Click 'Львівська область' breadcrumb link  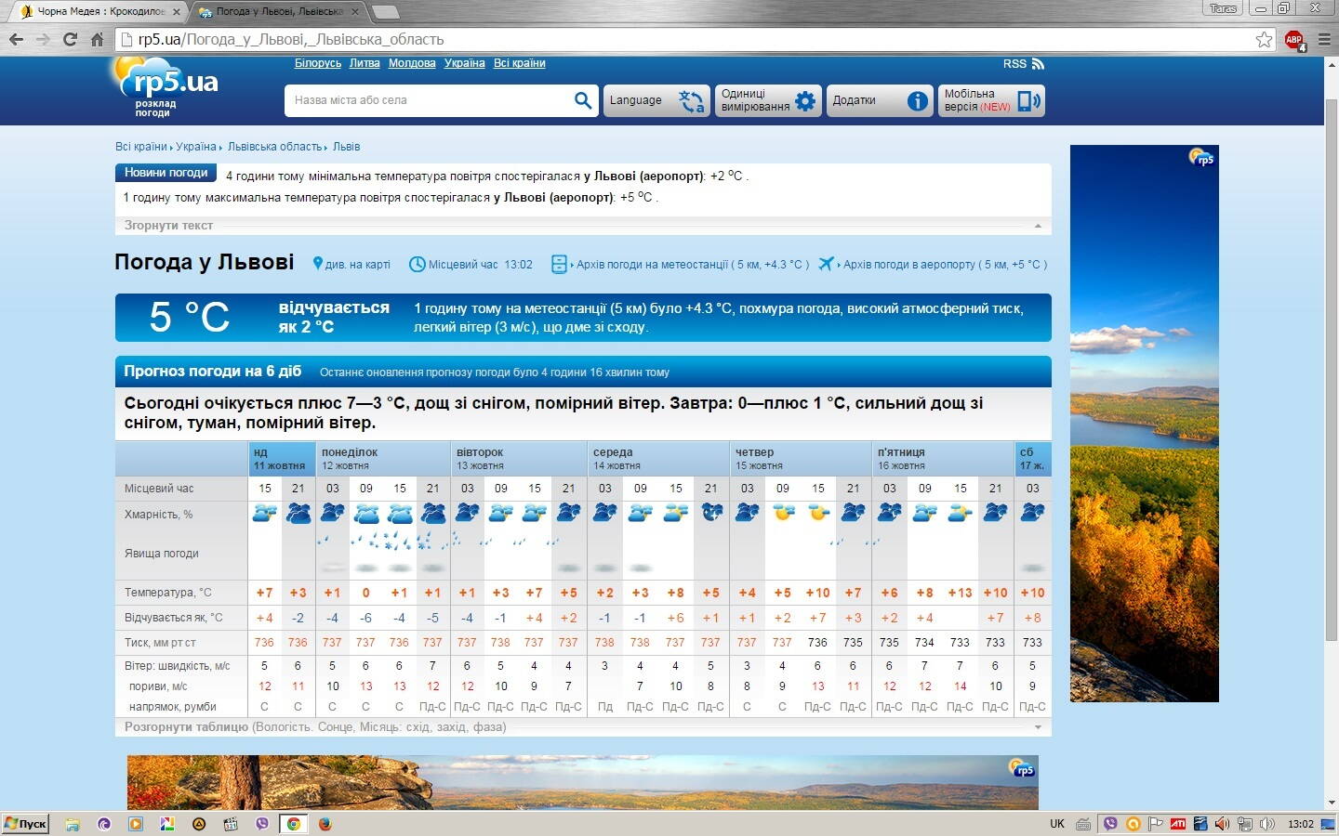point(274,147)
